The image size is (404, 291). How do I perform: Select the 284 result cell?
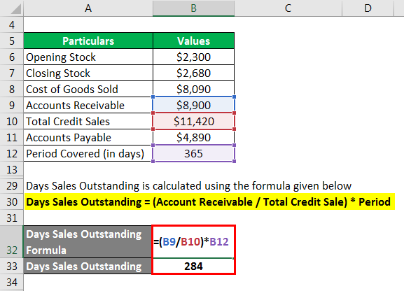pos(193,266)
